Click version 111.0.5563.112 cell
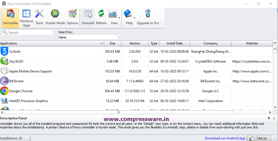278x141 pixels. [135, 91]
